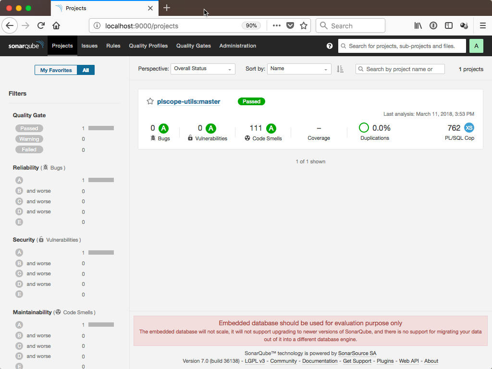This screenshot has width=492, height=369.
Task: Open the Firefox hamburger menu
Action: tap(482, 26)
